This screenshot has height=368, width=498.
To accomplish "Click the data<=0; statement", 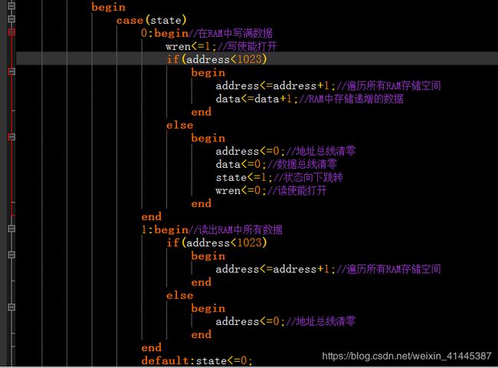I will [241, 164].
